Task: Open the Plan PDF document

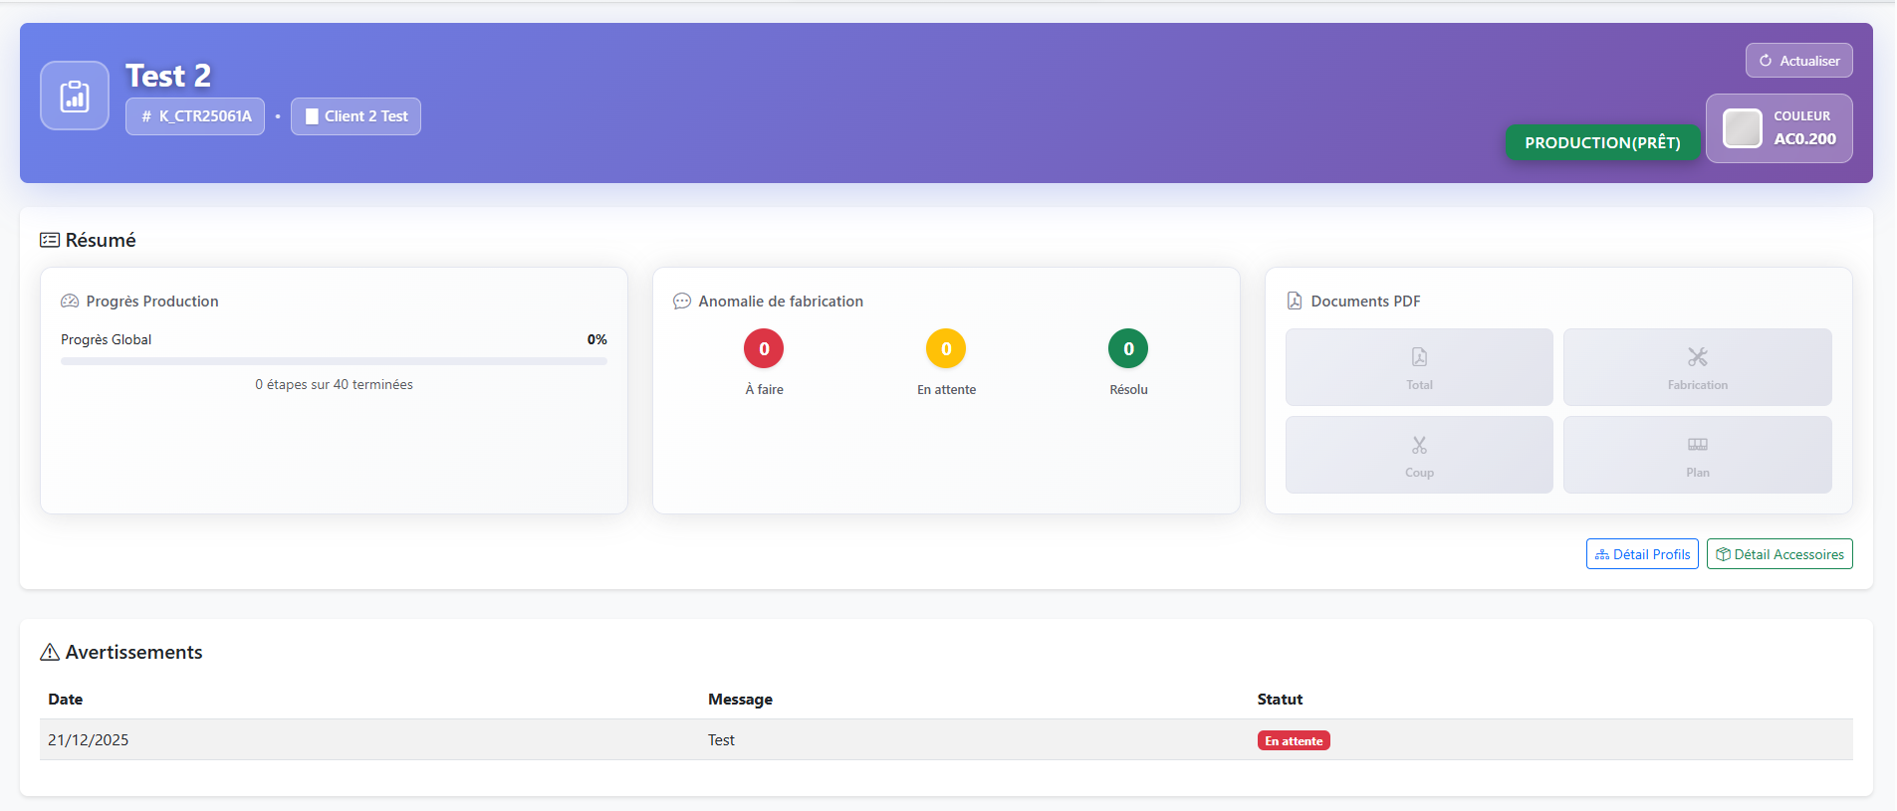Action: pos(1697,455)
